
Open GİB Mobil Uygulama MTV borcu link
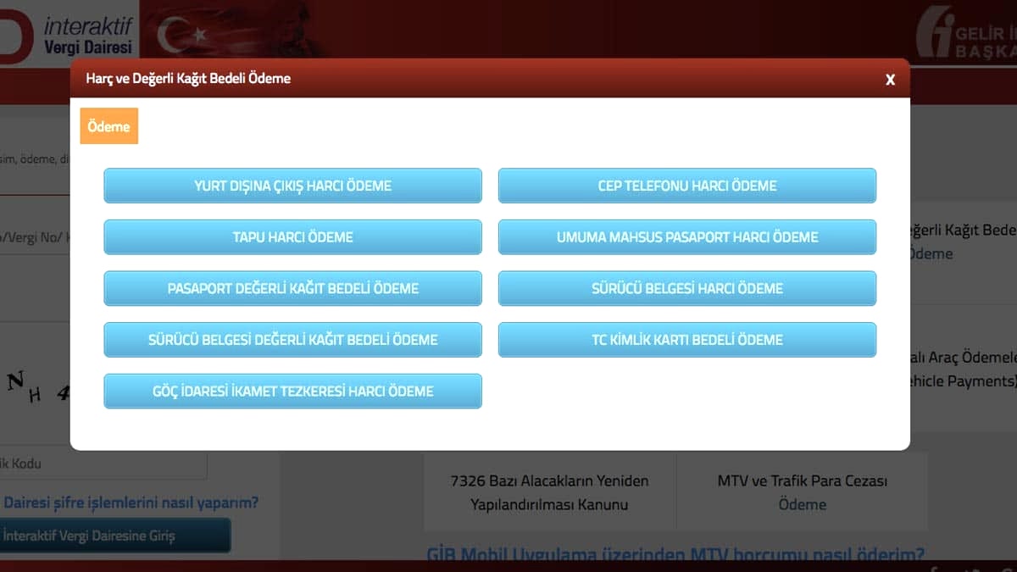675,555
